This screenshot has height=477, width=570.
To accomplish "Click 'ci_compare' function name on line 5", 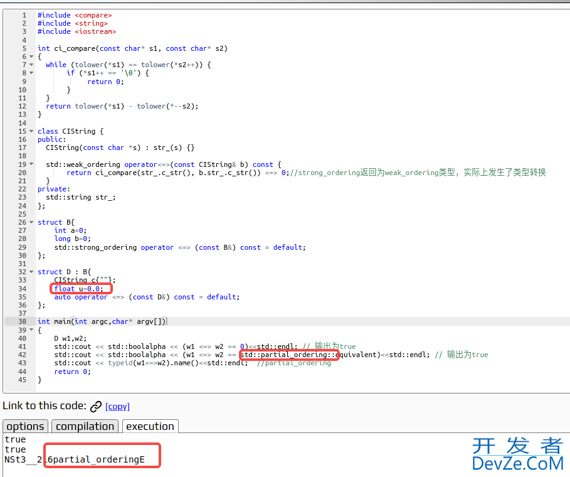I will 75,48.
